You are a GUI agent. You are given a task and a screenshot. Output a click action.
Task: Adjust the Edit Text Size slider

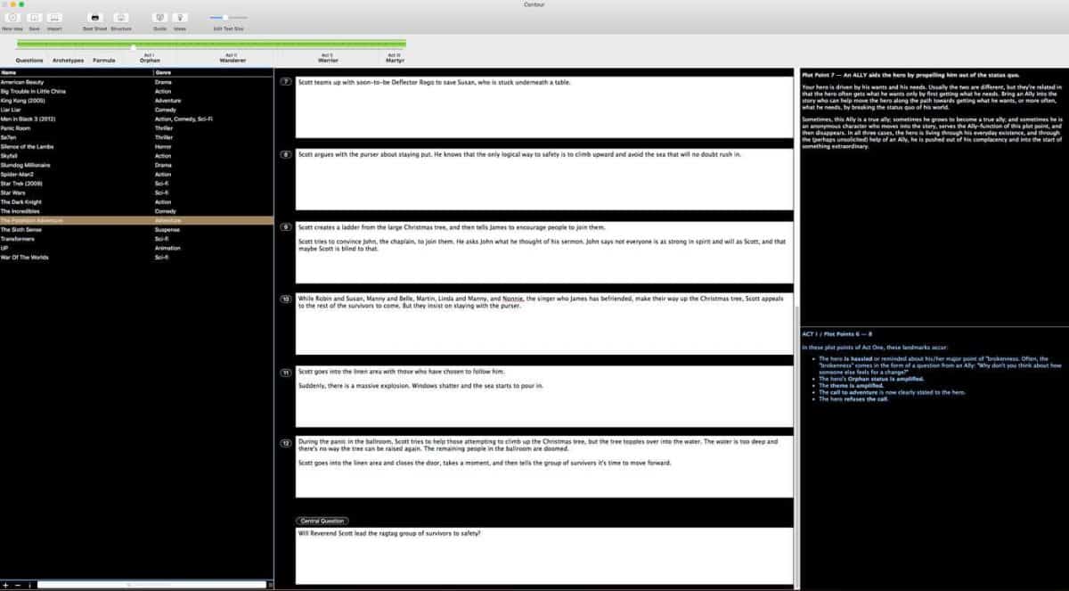(226, 17)
